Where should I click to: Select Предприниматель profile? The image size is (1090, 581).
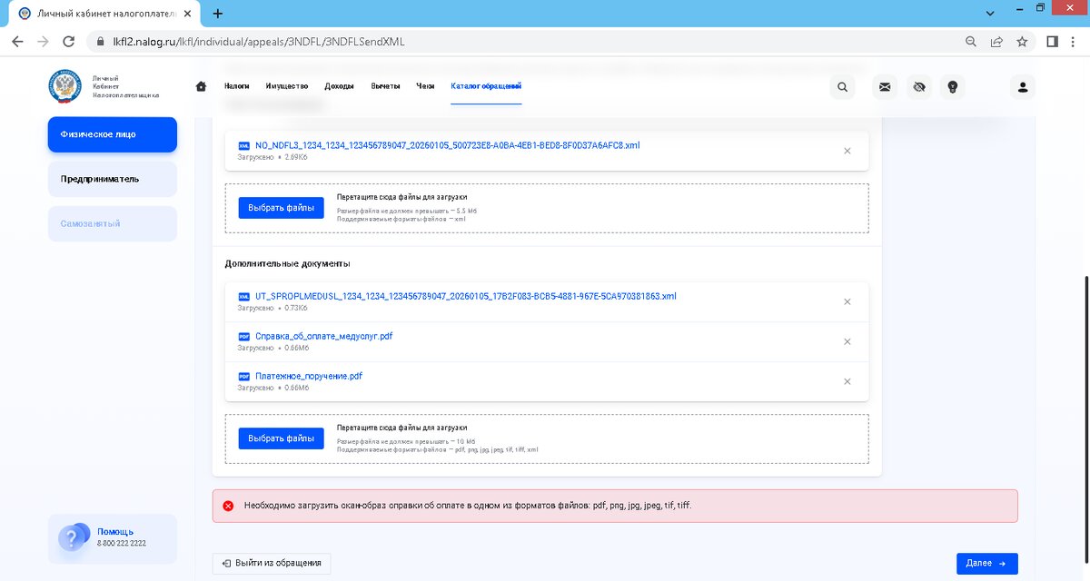click(x=113, y=179)
